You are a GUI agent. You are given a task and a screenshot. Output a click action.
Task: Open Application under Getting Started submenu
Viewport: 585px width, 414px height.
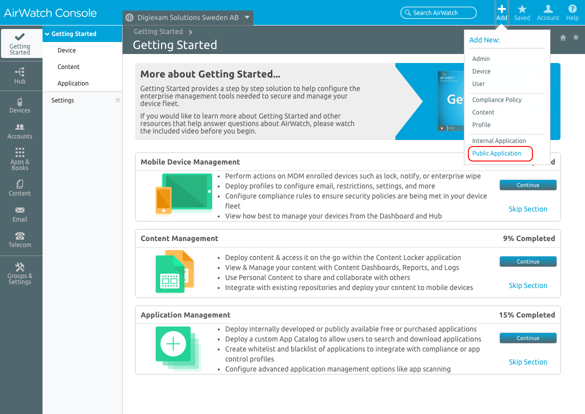(x=73, y=83)
